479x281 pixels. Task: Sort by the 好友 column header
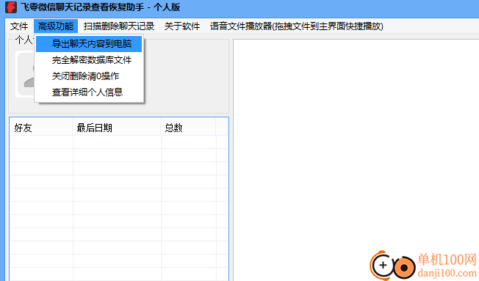pyautogui.click(x=41, y=128)
